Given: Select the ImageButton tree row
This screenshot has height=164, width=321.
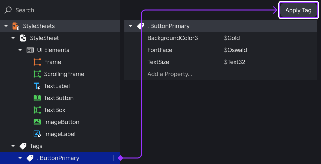Looking at the screenshot, I should [60, 122].
